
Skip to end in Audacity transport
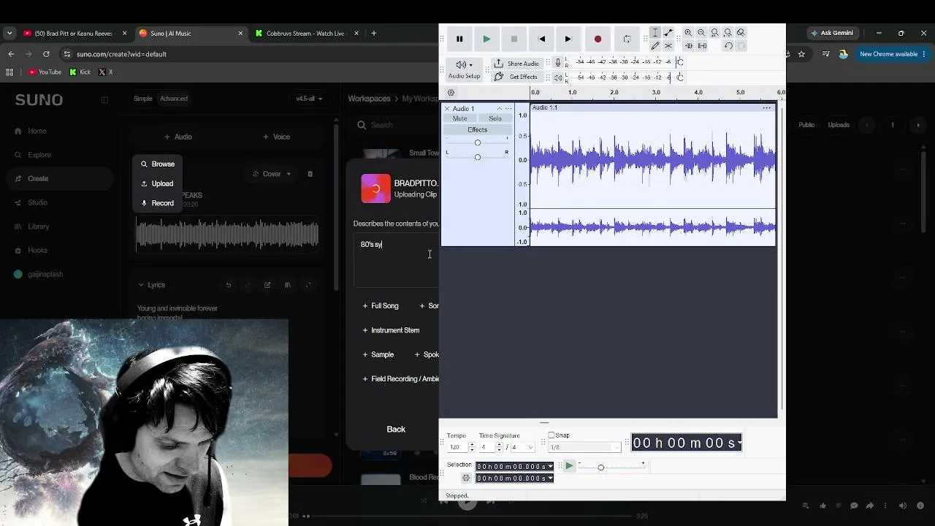point(568,39)
